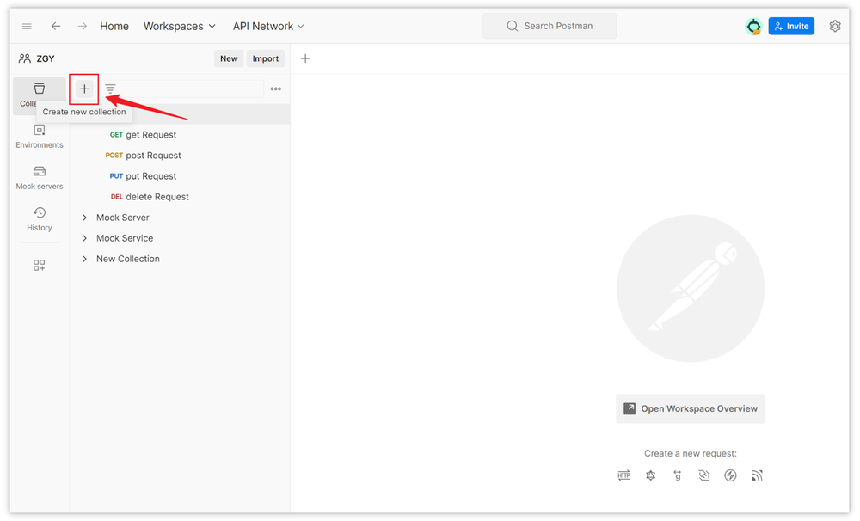
Task: Click the Create new collection plus button
Action: [x=84, y=89]
